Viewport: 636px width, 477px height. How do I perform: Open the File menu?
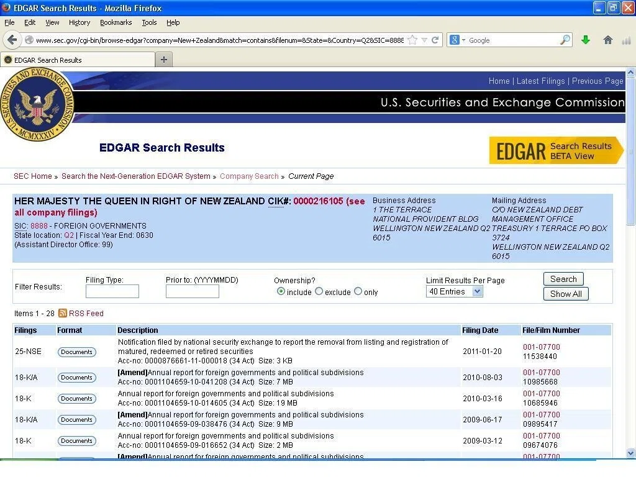pos(9,22)
